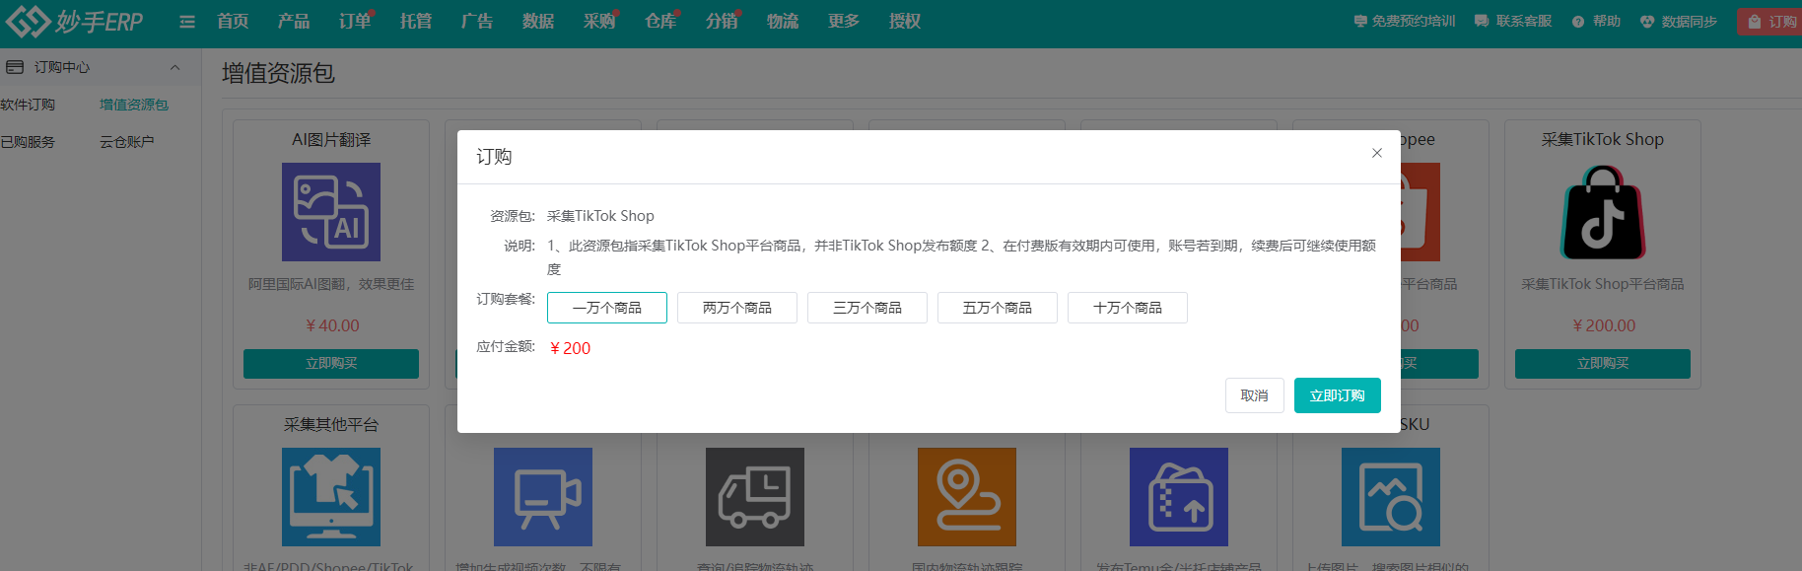Choose the 三万个商品 package

pyautogui.click(x=867, y=308)
